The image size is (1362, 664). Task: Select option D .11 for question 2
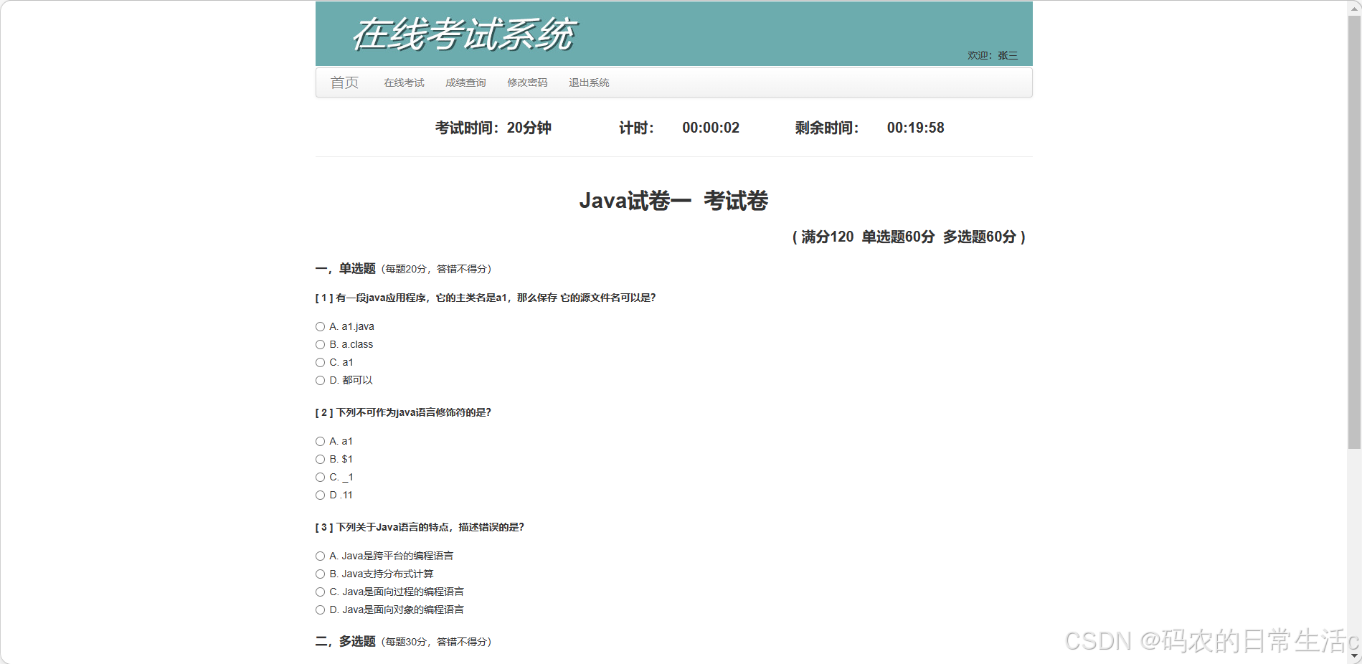(x=320, y=495)
